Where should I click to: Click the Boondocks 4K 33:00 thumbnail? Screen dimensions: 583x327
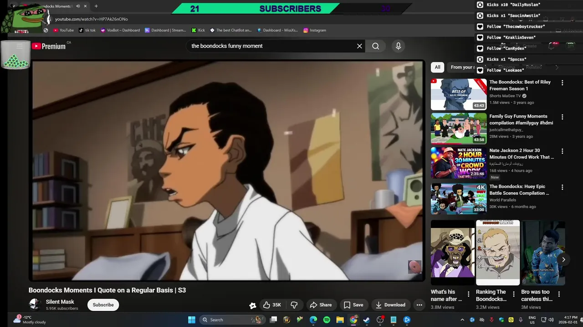(459, 199)
